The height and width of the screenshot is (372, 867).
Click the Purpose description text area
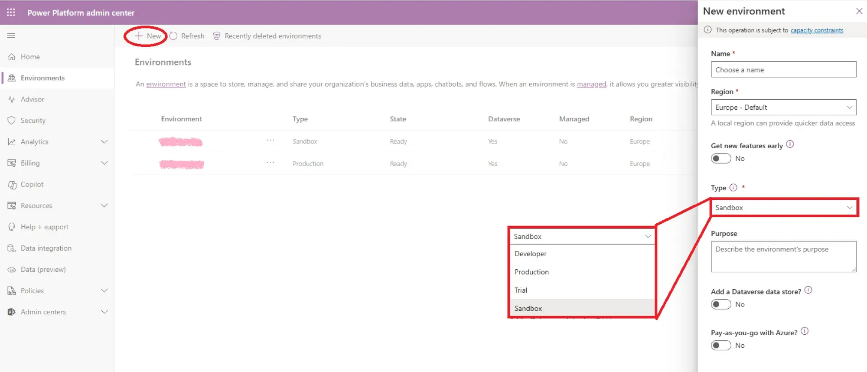tap(784, 257)
